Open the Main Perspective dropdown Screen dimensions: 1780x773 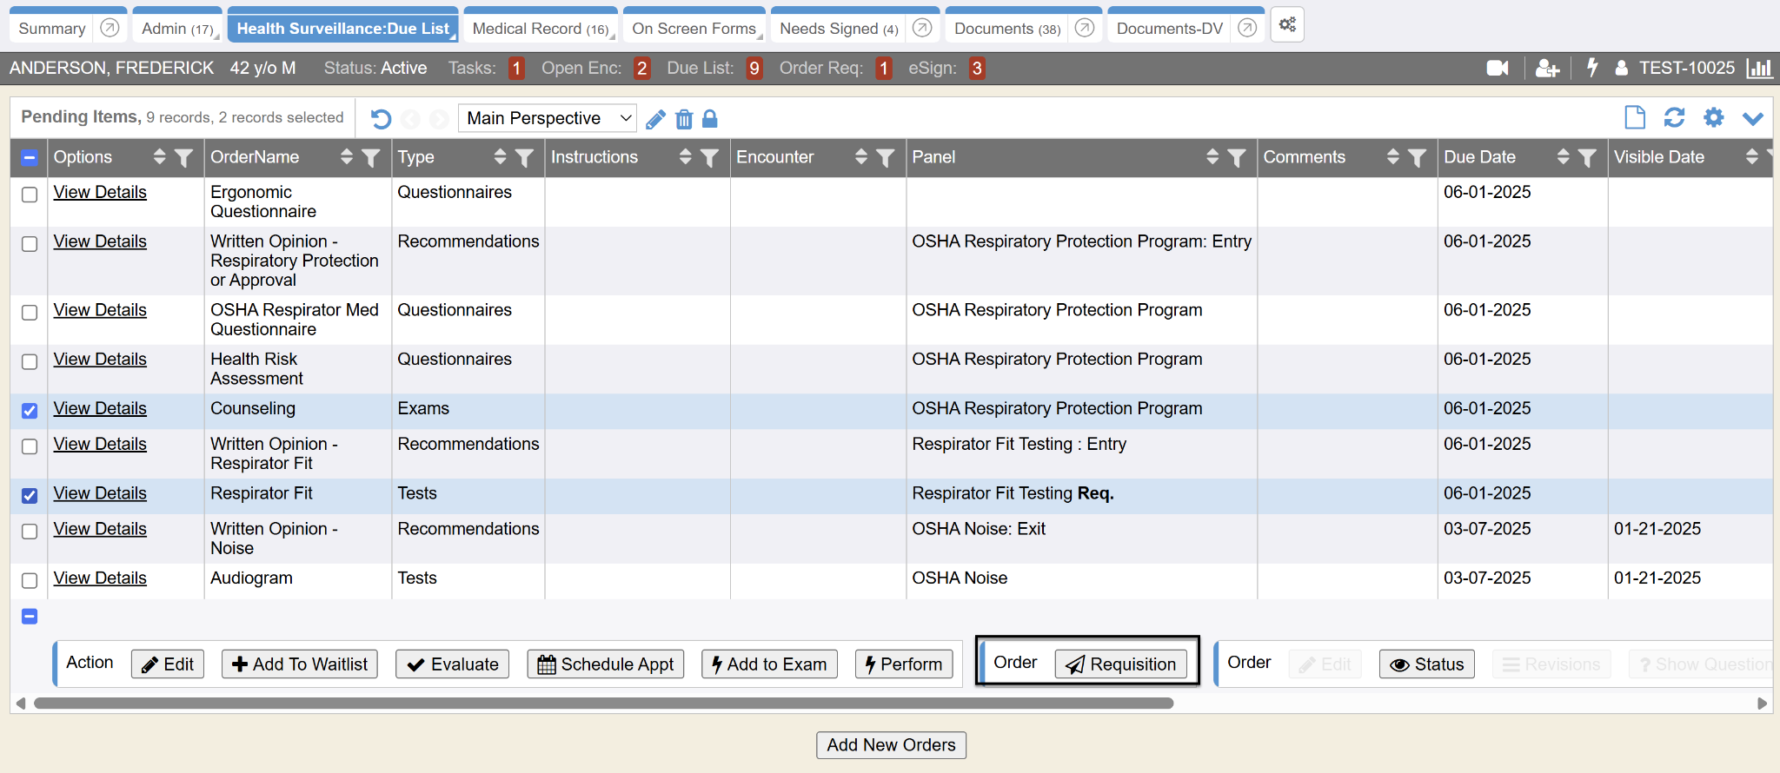548,118
